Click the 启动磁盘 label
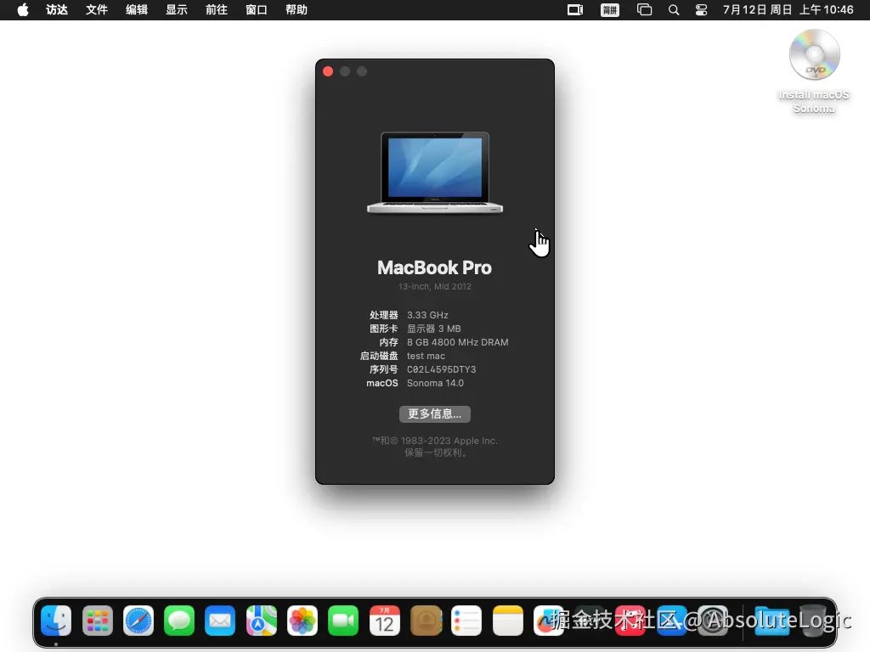Image resolution: width=870 pixels, height=652 pixels. point(379,356)
